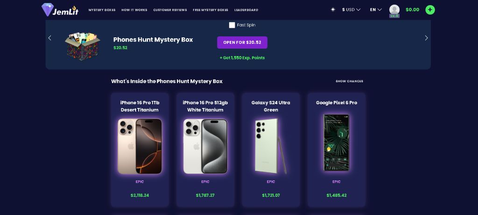This screenshot has height=215, width=478.
Task: Click the green plus add-funds button
Action: coord(430,10)
